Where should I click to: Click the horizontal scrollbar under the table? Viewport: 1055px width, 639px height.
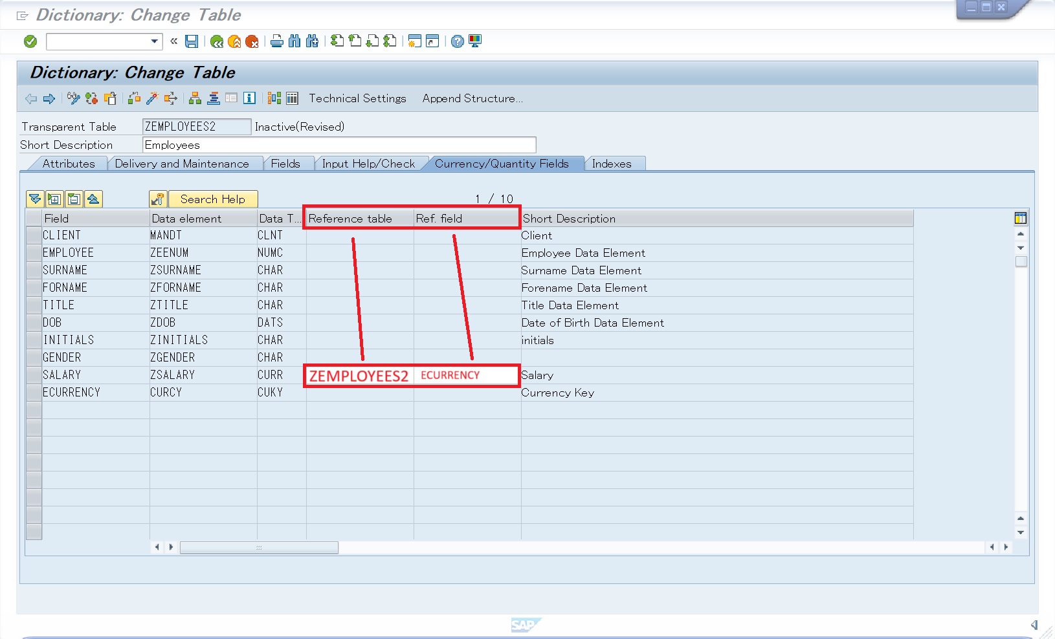point(259,548)
